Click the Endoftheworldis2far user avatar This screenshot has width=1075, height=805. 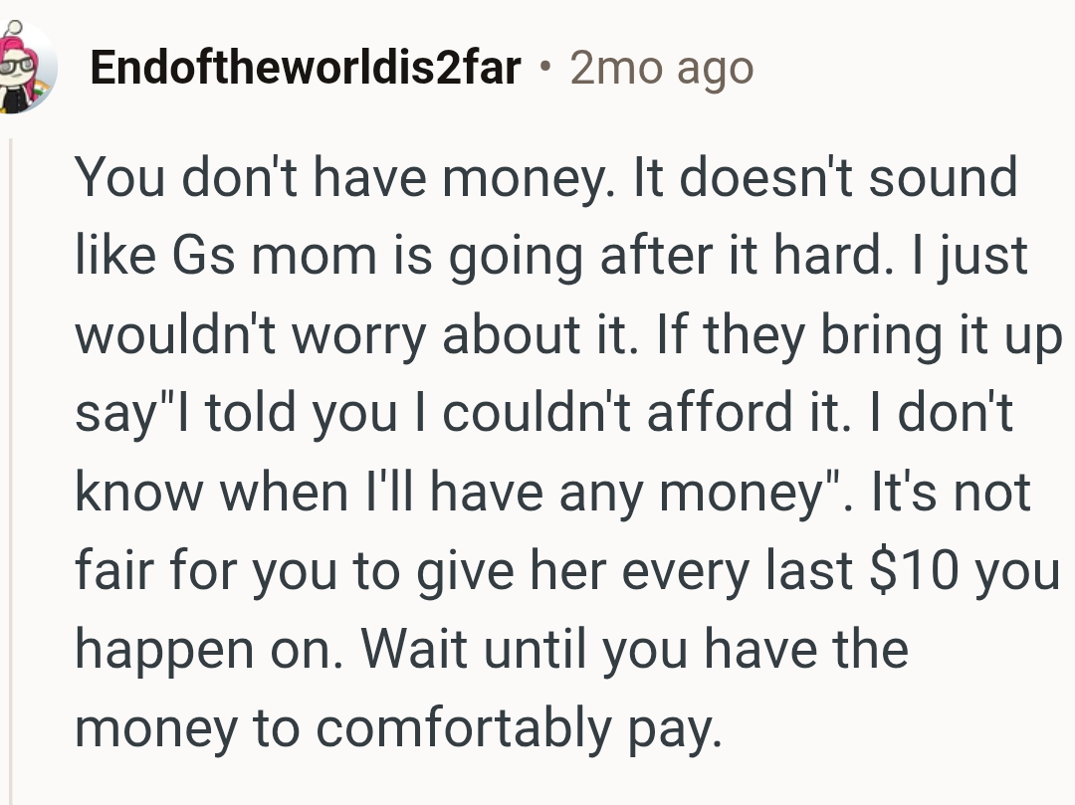click(x=28, y=68)
